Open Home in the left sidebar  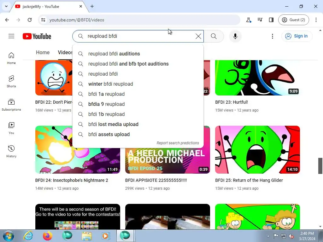(x=11, y=58)
